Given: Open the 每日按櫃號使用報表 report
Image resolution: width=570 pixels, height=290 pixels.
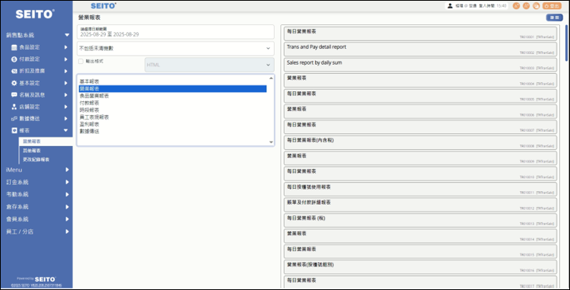Looking at the screenshot, I should (420, 190).
